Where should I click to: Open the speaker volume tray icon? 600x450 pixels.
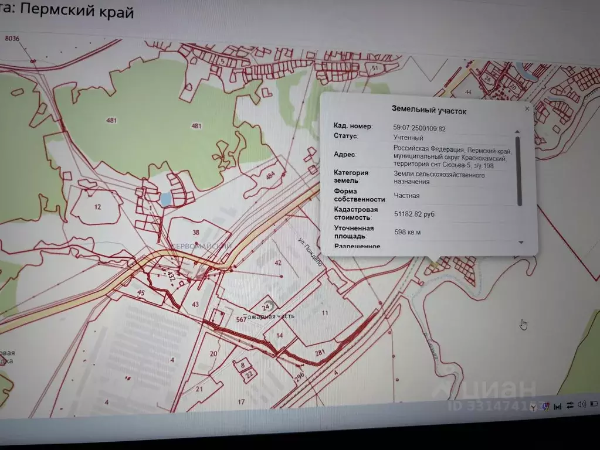click(x=582, y=404)
